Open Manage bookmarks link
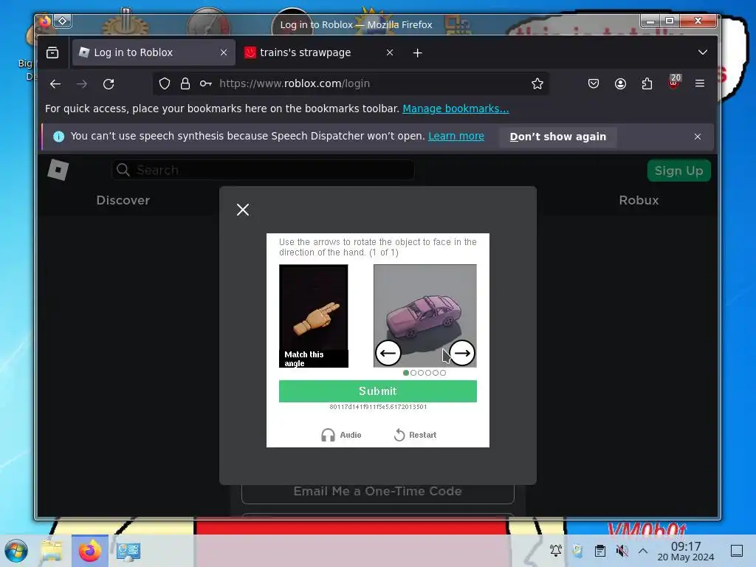 tap(456, 109)
